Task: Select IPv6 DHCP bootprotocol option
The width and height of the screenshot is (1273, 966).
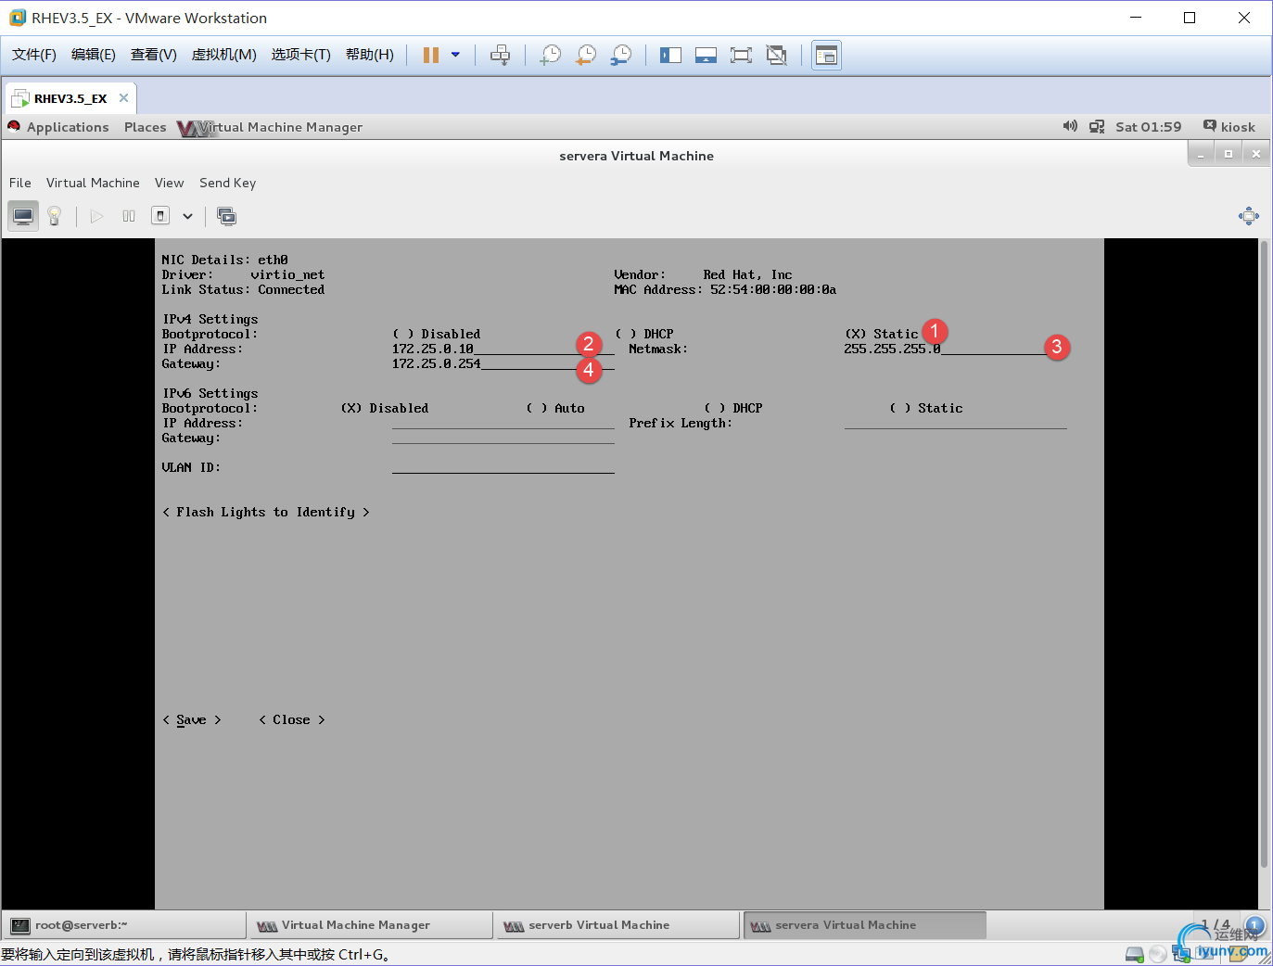Action: [733, 408]
